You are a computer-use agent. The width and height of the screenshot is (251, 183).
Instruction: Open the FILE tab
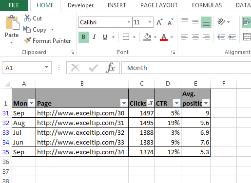[x=14, y=5]
